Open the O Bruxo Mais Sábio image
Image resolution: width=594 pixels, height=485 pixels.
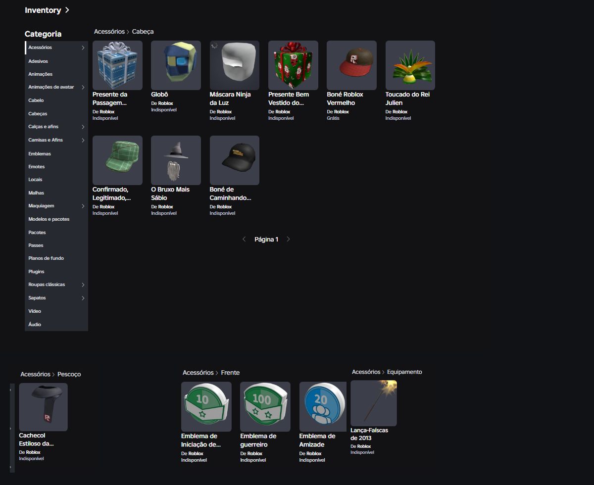[x=176, y=160]
